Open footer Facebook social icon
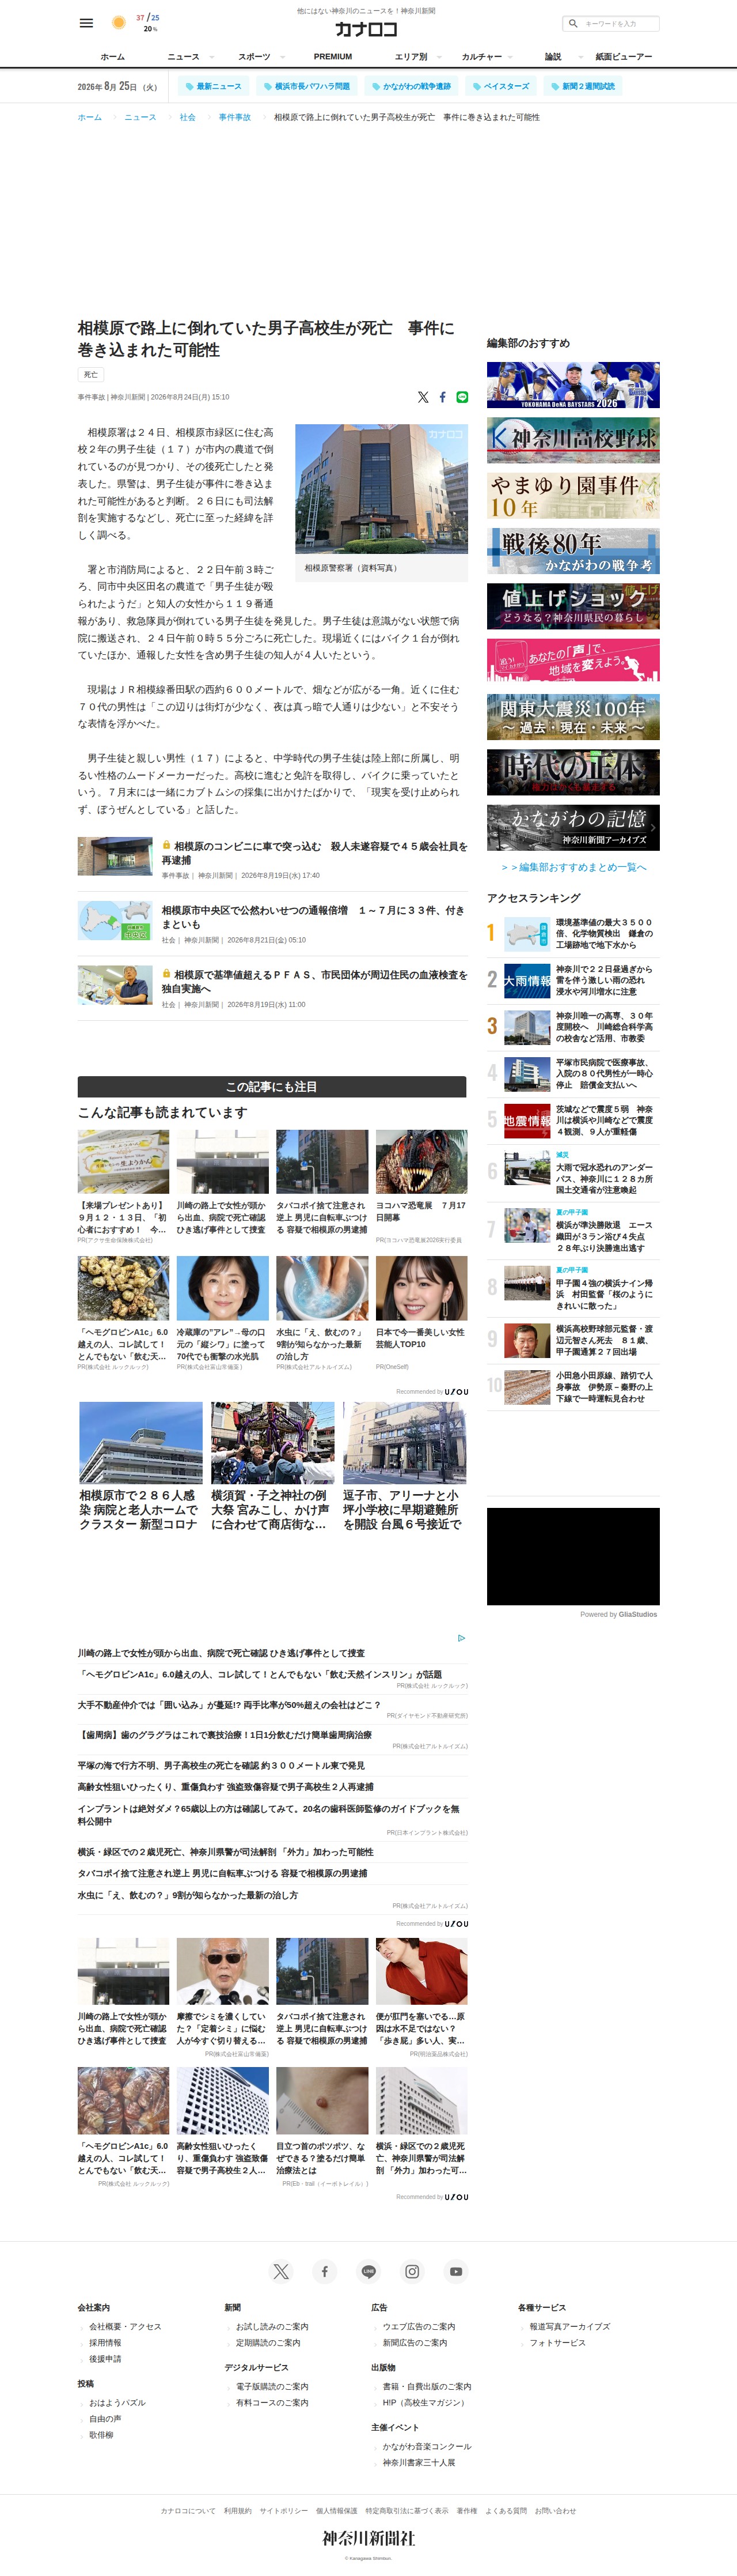The image size is (737, 2576). [x=325, y=2271]
